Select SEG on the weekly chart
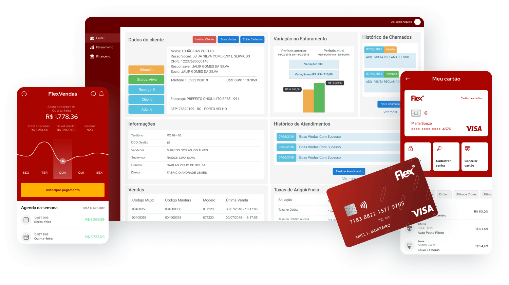 (26, 173)
